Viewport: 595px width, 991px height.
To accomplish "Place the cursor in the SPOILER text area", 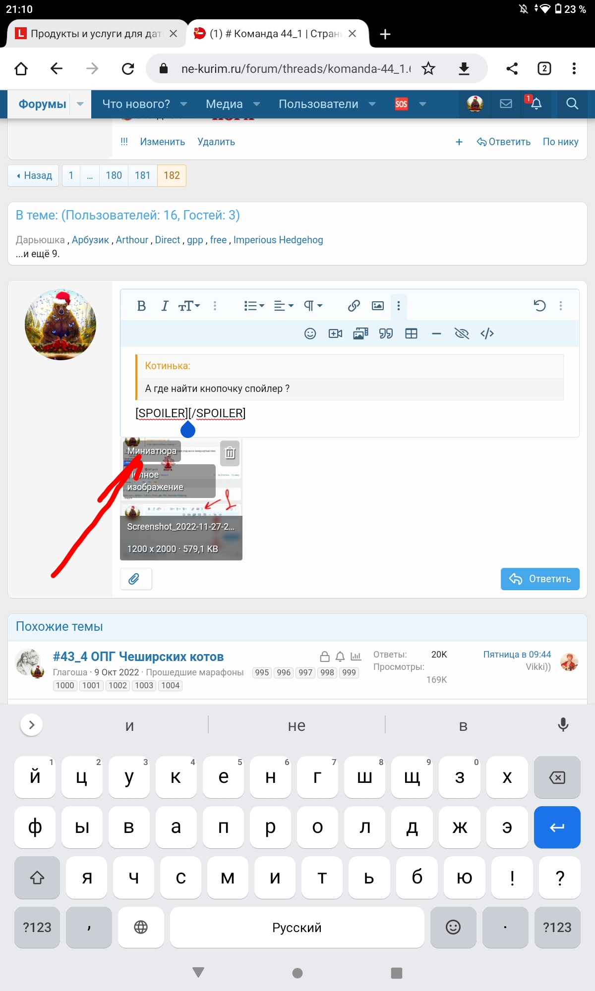I will pos(190,413).
